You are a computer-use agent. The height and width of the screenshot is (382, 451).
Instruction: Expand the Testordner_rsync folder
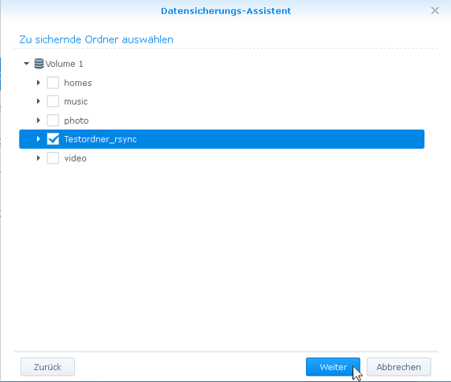click(x=39, y=139)
